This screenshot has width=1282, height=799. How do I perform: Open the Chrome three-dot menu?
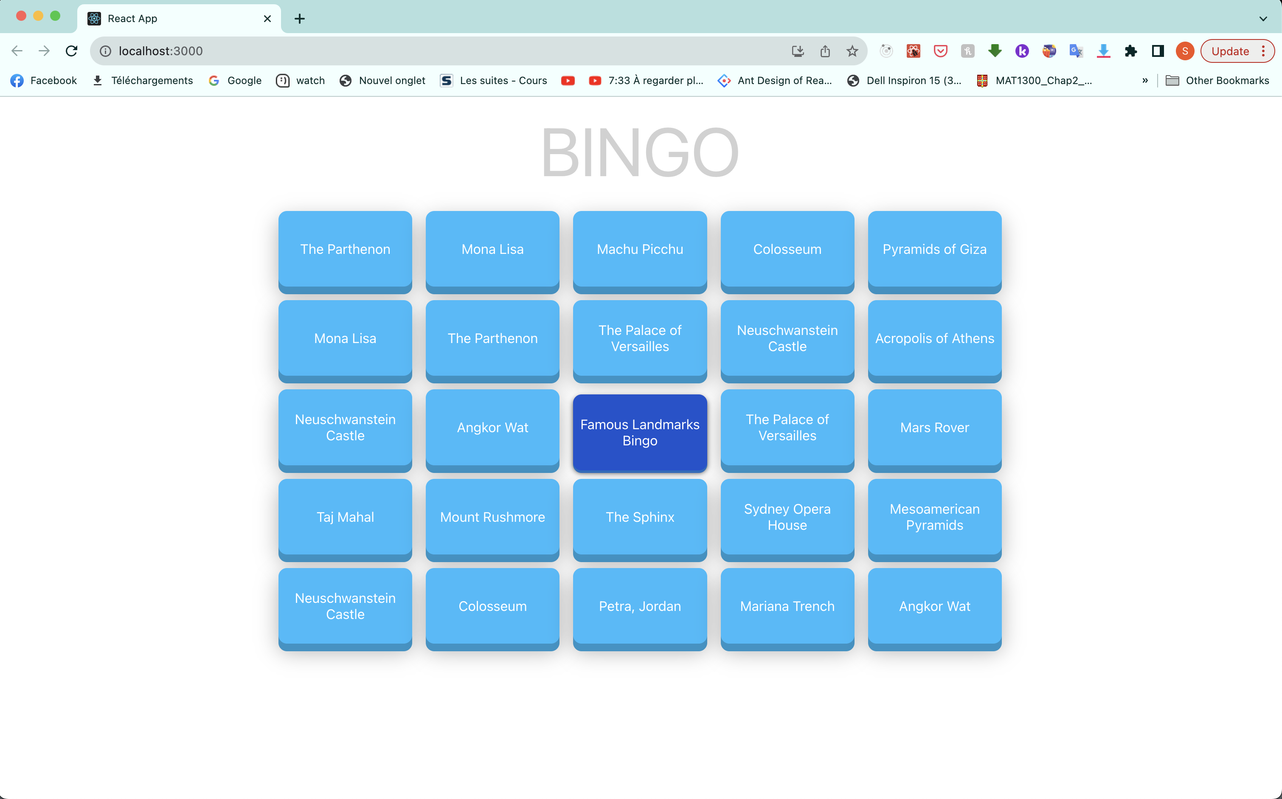(1263, 51)
